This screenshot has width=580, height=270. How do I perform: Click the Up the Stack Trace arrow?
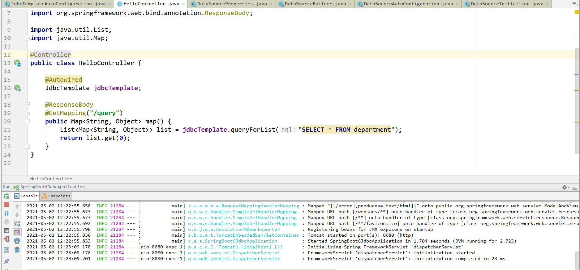pos(17,206)
